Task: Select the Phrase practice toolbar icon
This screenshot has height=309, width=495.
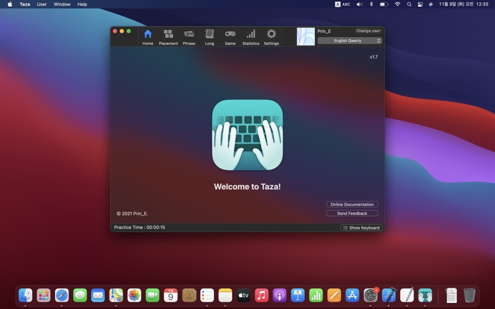Action: (189, 37)
